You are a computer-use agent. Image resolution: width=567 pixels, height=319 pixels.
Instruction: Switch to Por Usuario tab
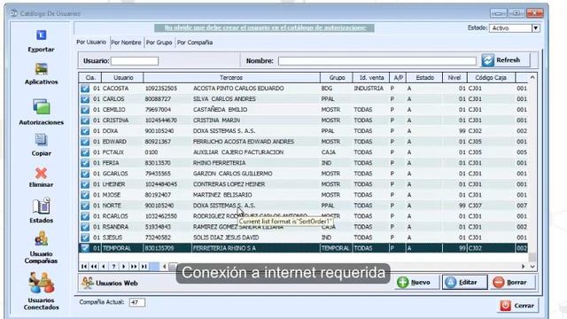pos(91,43)
